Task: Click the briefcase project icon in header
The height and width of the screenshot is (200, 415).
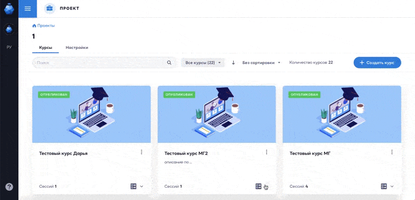Action: point(50,8)
